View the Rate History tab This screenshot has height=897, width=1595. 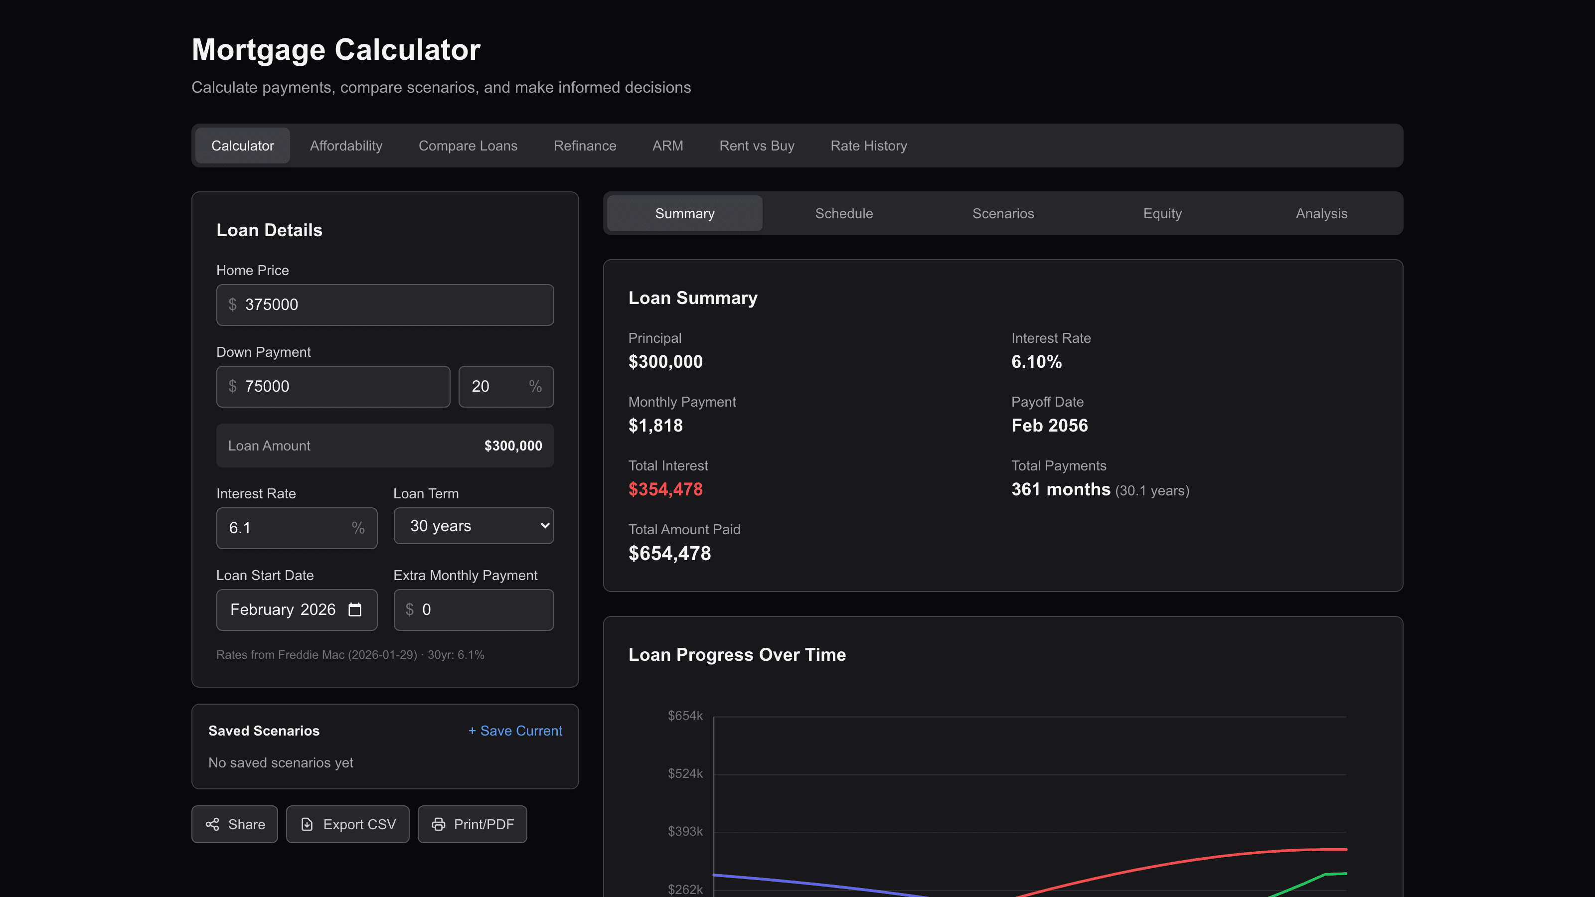[868, 146]
